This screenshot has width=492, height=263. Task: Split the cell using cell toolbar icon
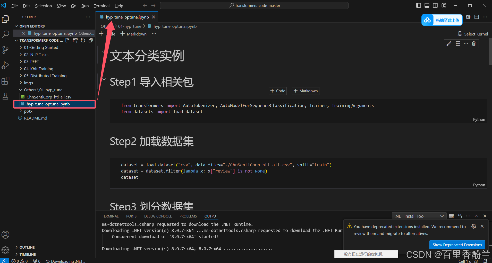click(x=458, y=44)
